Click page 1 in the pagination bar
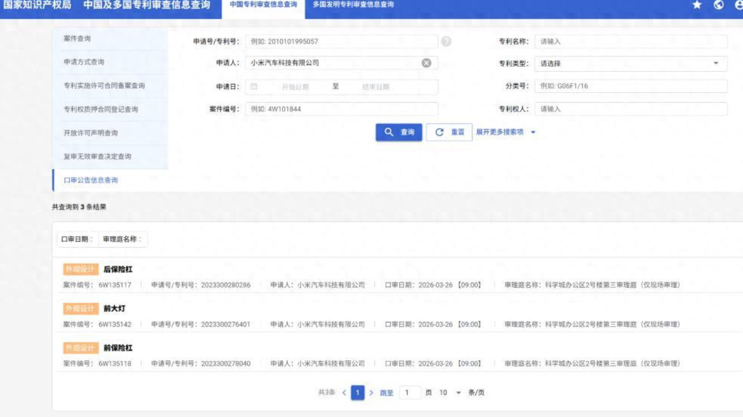743x417 pixels. pyautogui.click(x=358, y=393)
